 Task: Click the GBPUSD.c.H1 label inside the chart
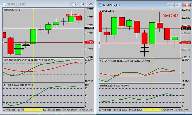107,11
